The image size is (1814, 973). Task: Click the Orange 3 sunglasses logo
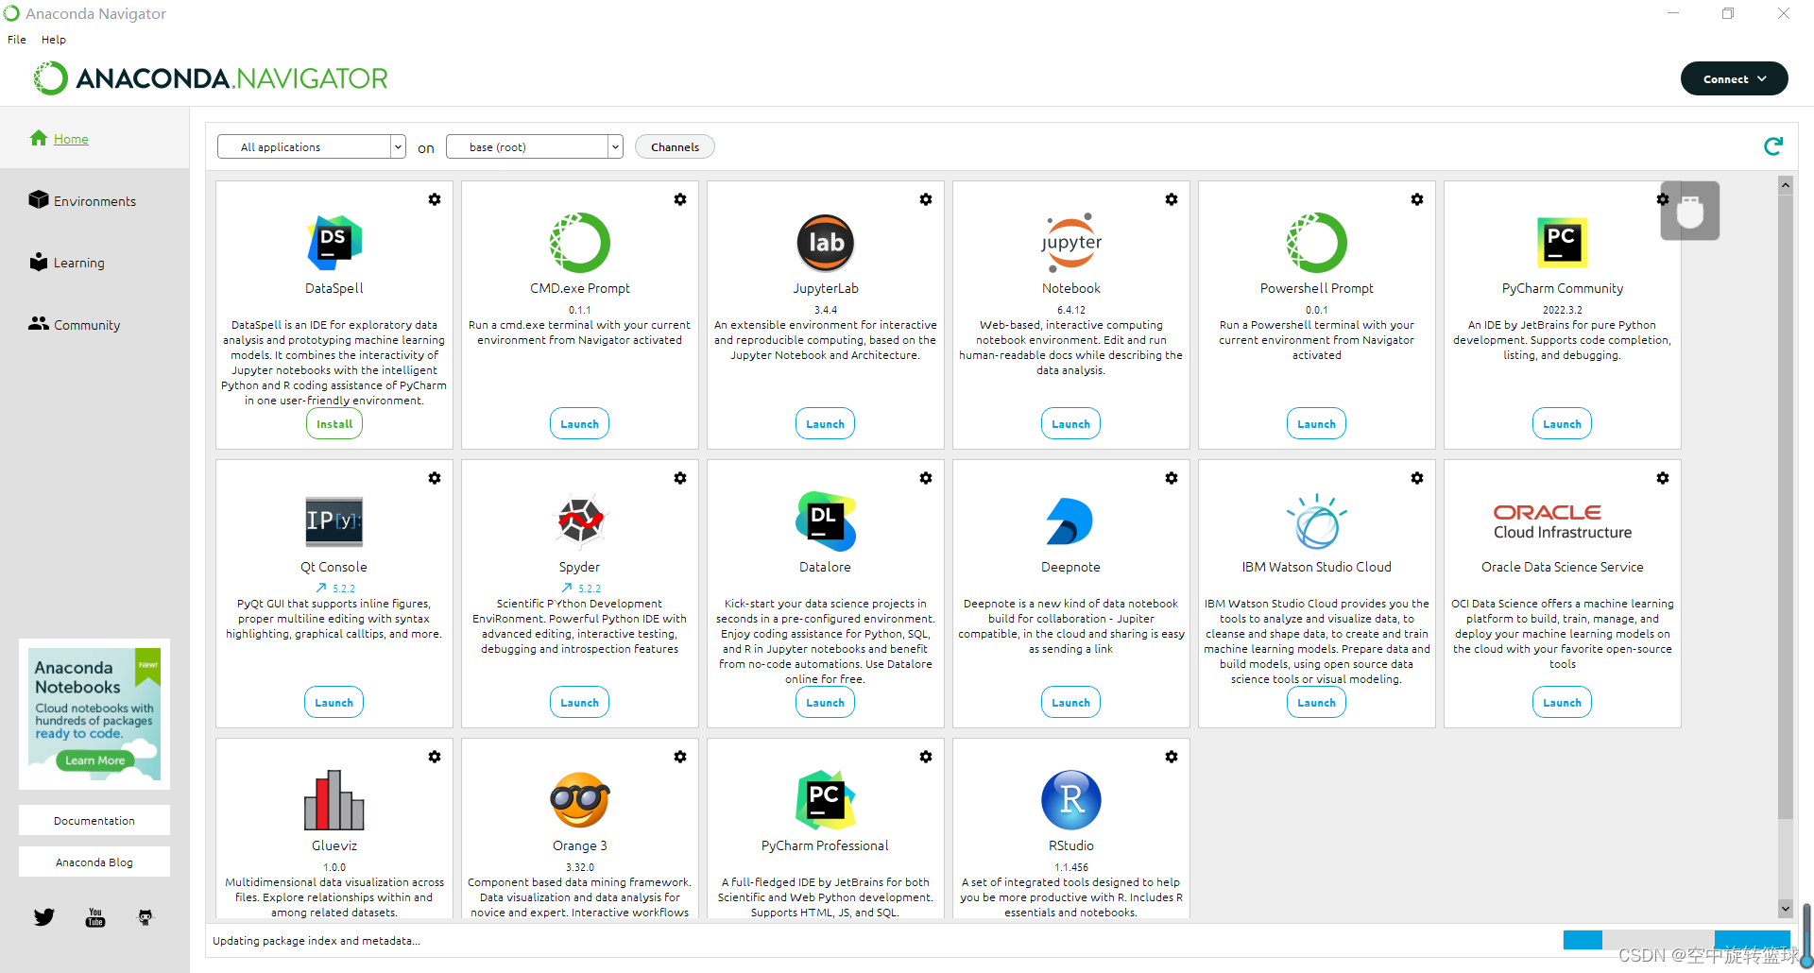(580, 800)
